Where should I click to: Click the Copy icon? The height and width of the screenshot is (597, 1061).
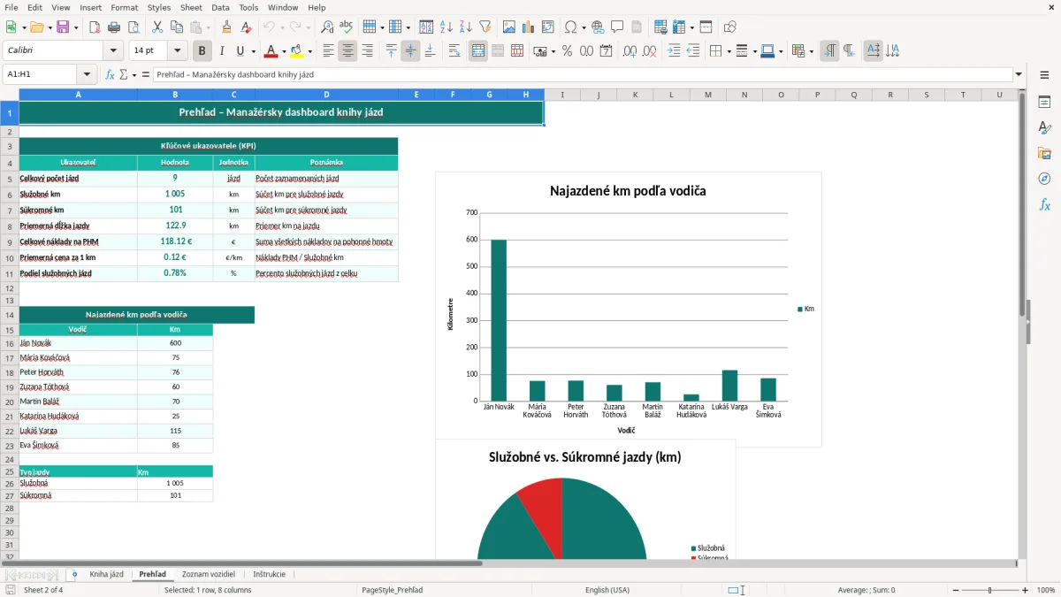tap(176, 27)
